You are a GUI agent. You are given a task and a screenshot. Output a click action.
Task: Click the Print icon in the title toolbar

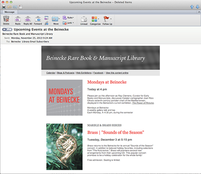(x=4, y=7)
